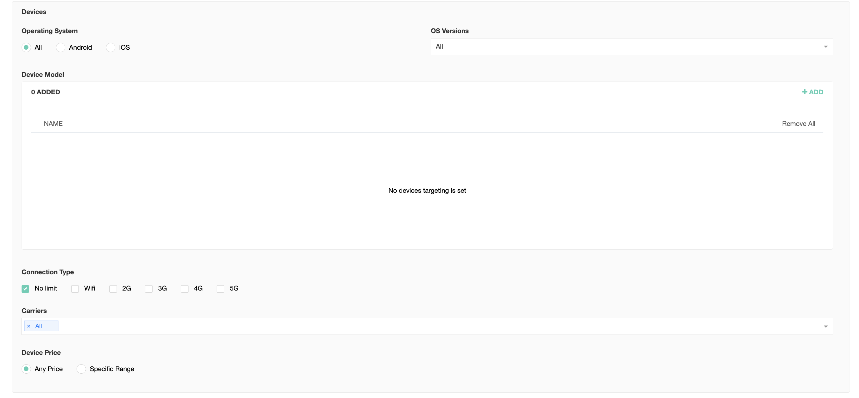Image resolution: width=859 pixels, height=398 pixels.
Task: Open the OS Versions dropdown
Action: pyautogui.click(x=631, y=47)
